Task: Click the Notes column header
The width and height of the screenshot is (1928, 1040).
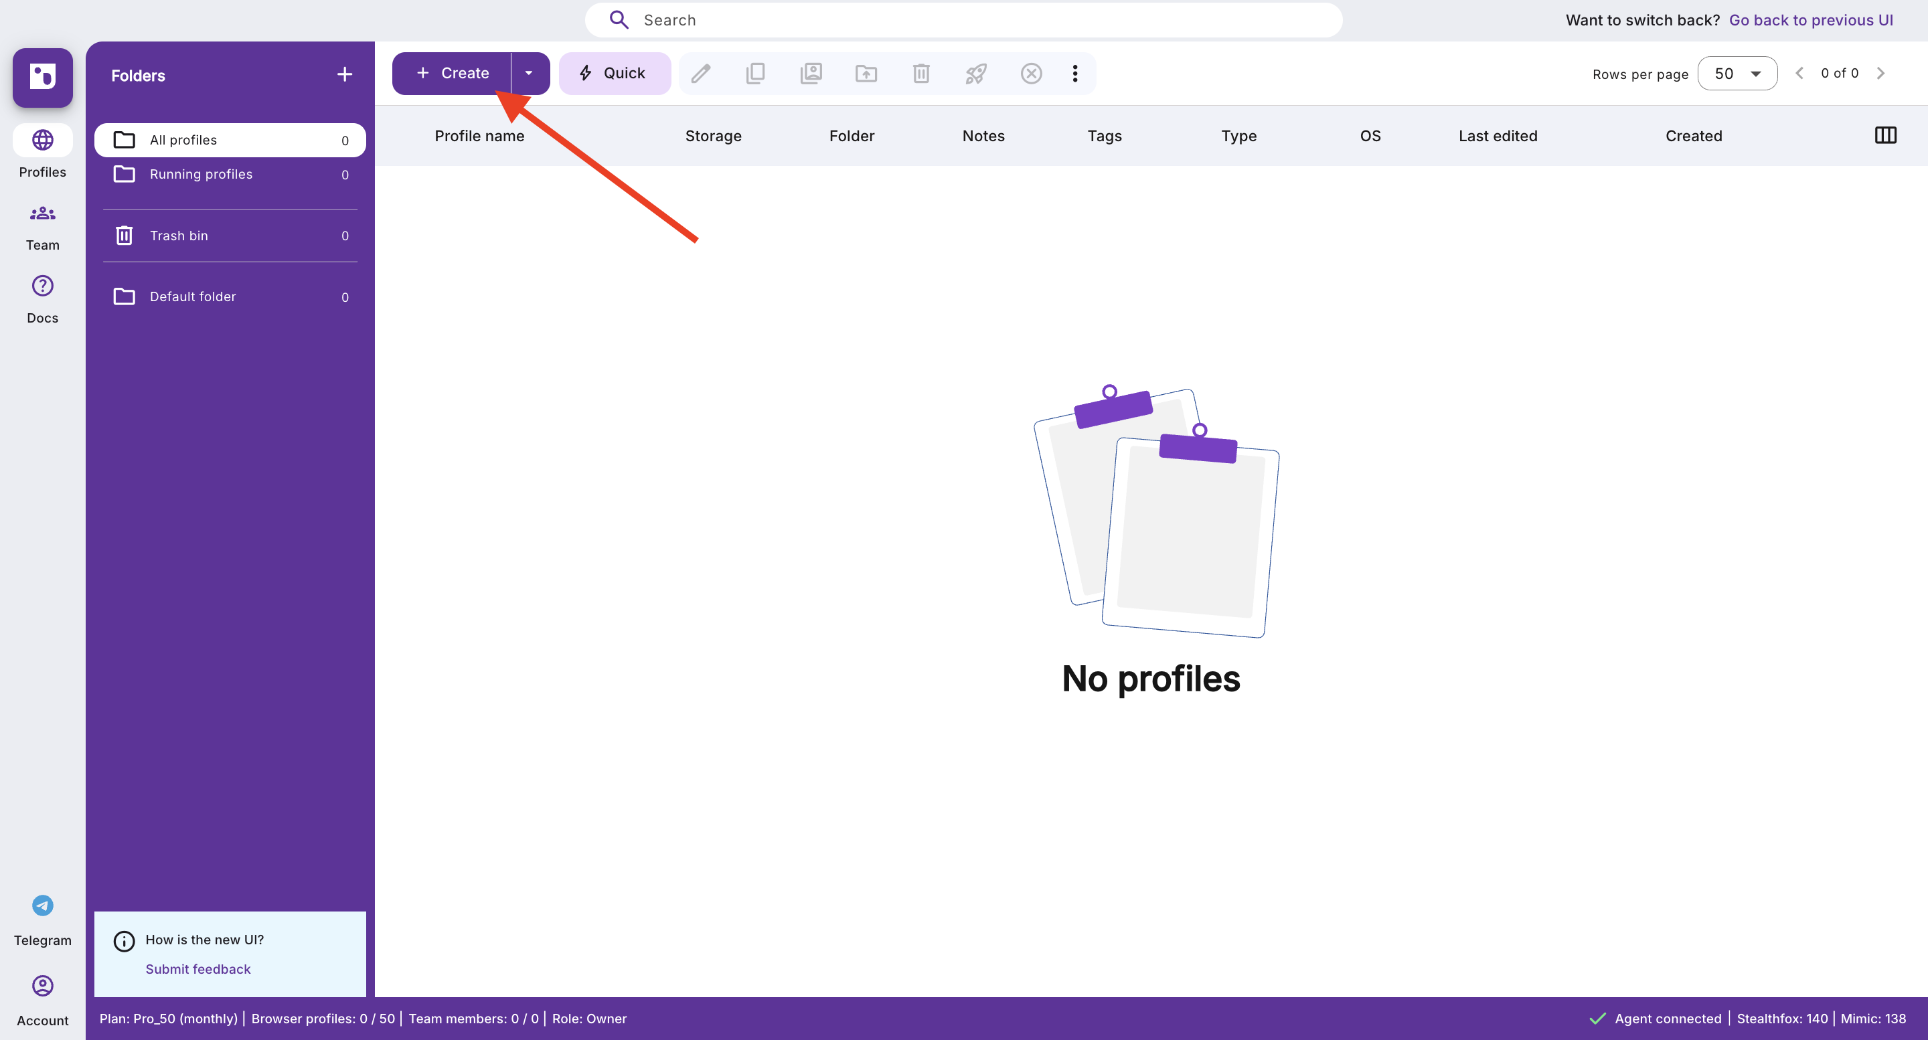Action: click(983, 135)
